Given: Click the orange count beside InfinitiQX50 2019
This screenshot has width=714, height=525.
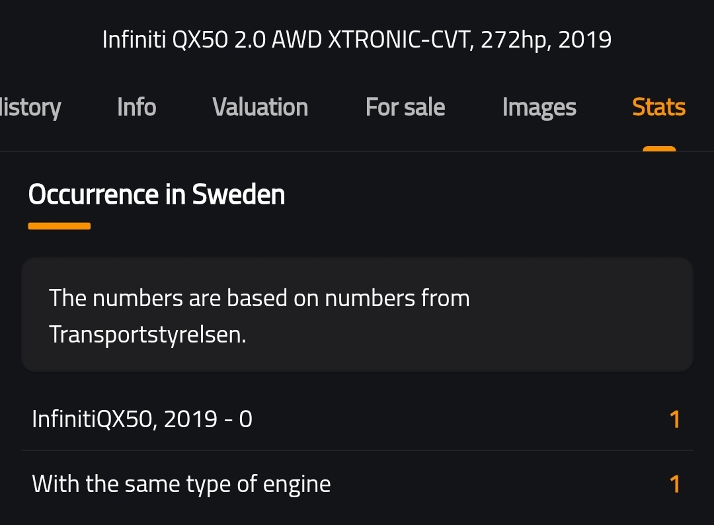Looking at the screenshot, I should click(674, 419).
